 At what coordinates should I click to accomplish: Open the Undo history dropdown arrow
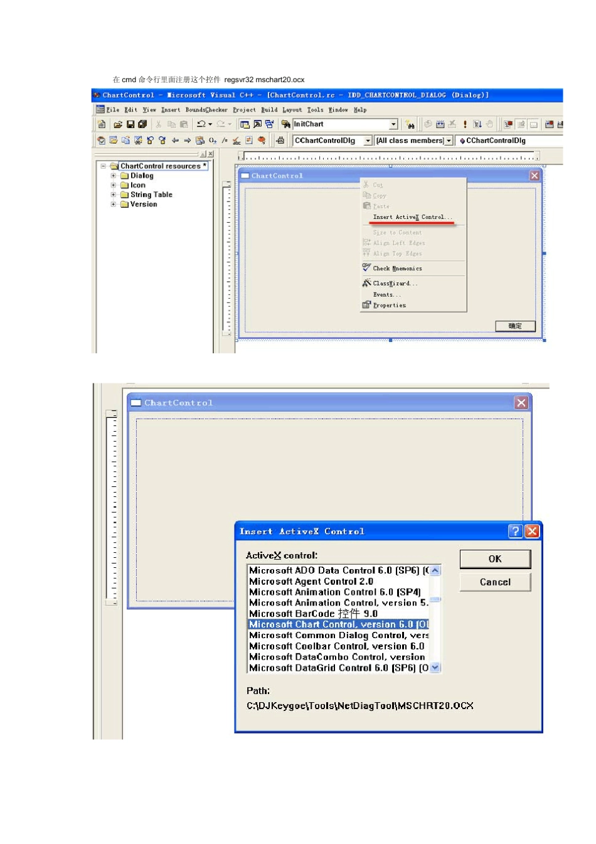click(210, 124)
